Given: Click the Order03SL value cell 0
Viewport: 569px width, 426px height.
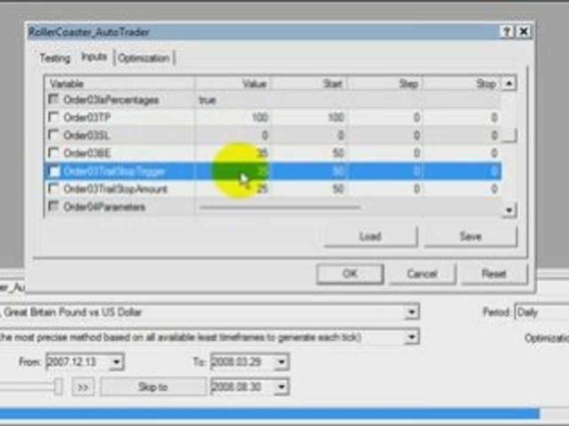Looking at the screenshot, I should (232, 135).
